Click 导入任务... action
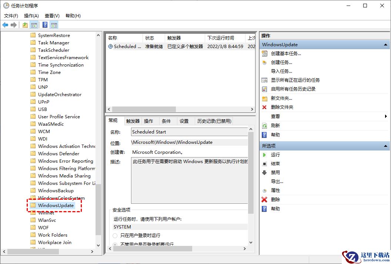Screen dimensions: 391x264 click(x=281, y=71)
